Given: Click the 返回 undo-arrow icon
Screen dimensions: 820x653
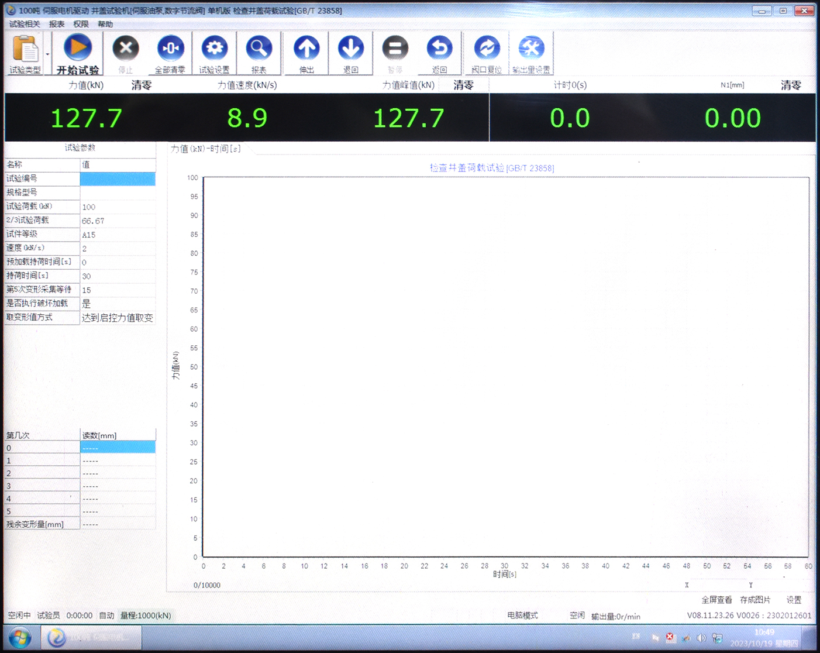Looking at the screenshot, I should tap(439, 49).
